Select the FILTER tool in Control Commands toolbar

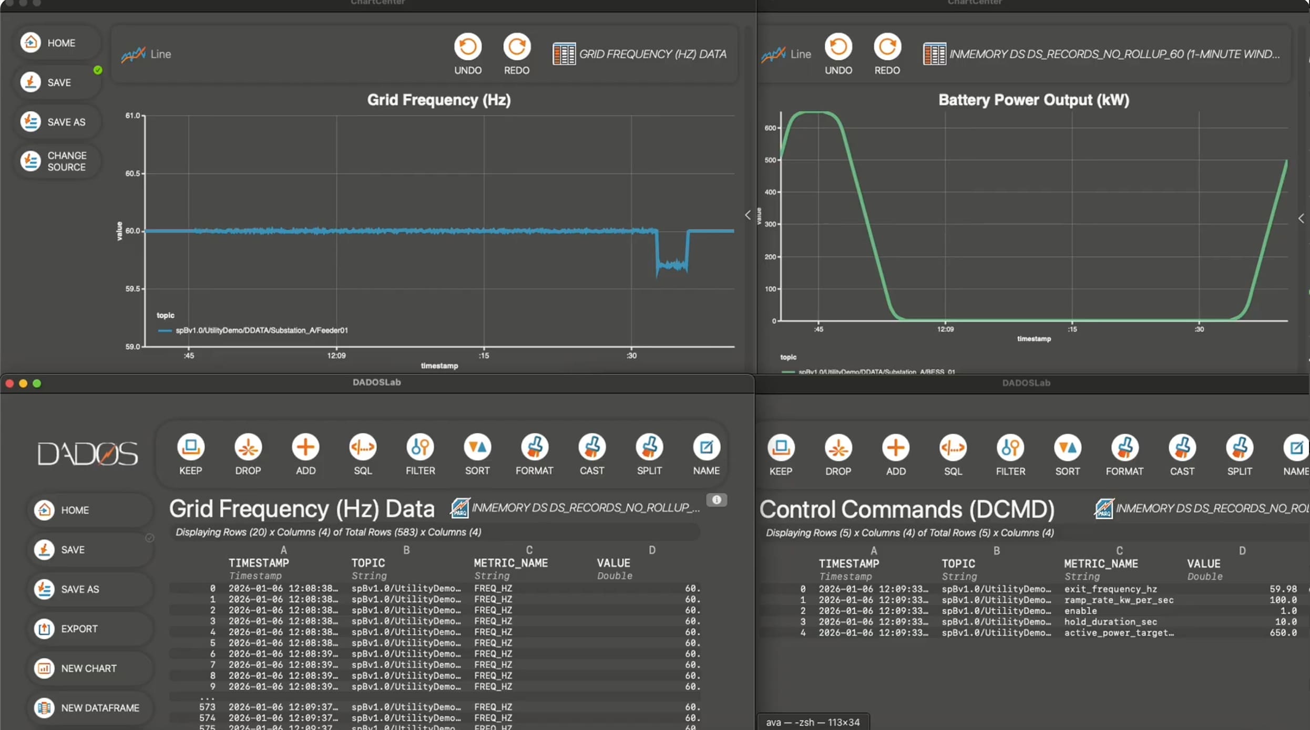click(1010, 448)
